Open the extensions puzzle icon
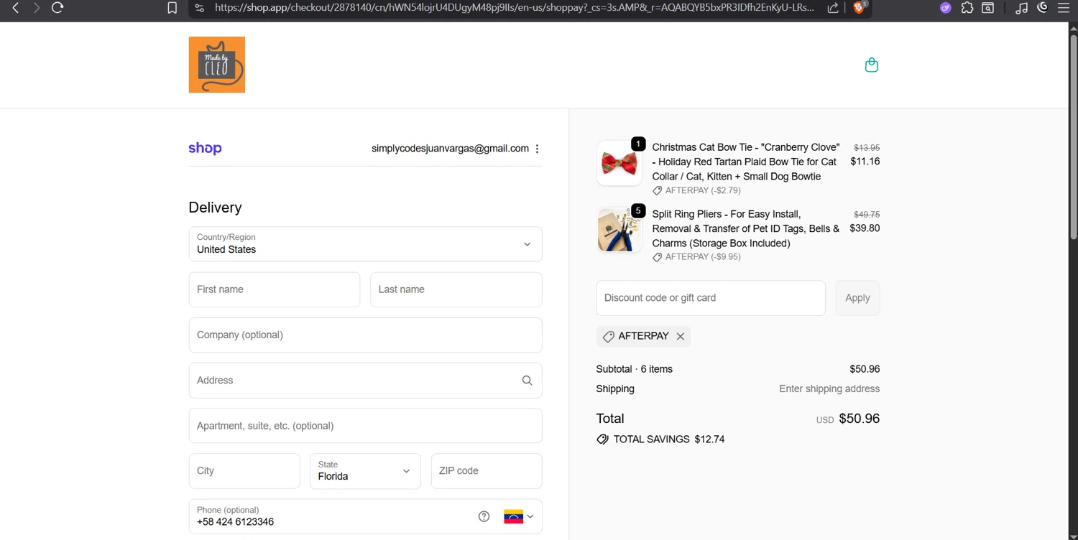Image resolution: width=1078 pixels, height=540 pixels. tap(967, 8)
